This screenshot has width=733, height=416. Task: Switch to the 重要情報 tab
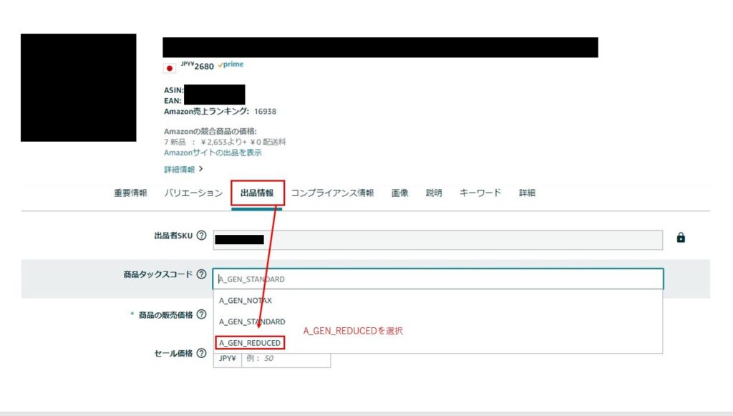130,193
